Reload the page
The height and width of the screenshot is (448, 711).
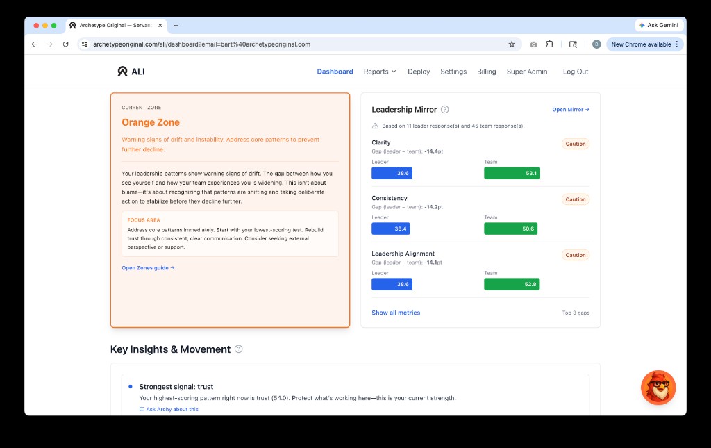click(x=66, y=44)
